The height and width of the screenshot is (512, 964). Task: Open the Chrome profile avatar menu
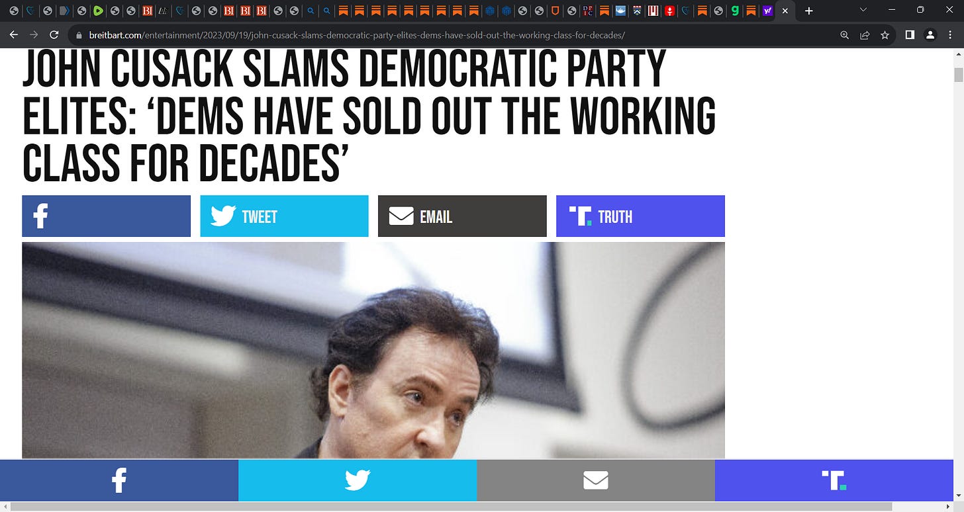930,35
